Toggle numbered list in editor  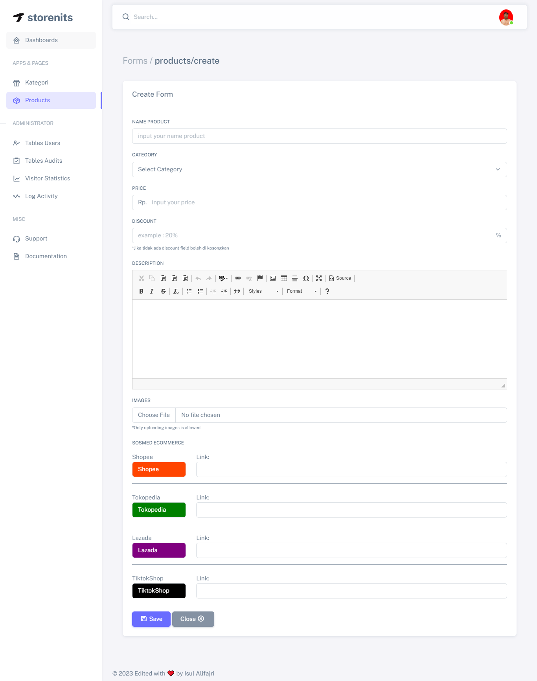tap(189, 291)
